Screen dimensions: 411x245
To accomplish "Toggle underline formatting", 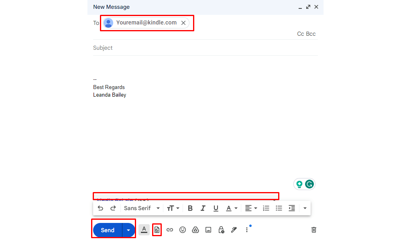I will [x=216, y=208].
